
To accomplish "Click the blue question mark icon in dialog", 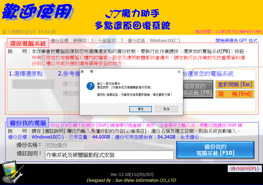I will (91, 86).
